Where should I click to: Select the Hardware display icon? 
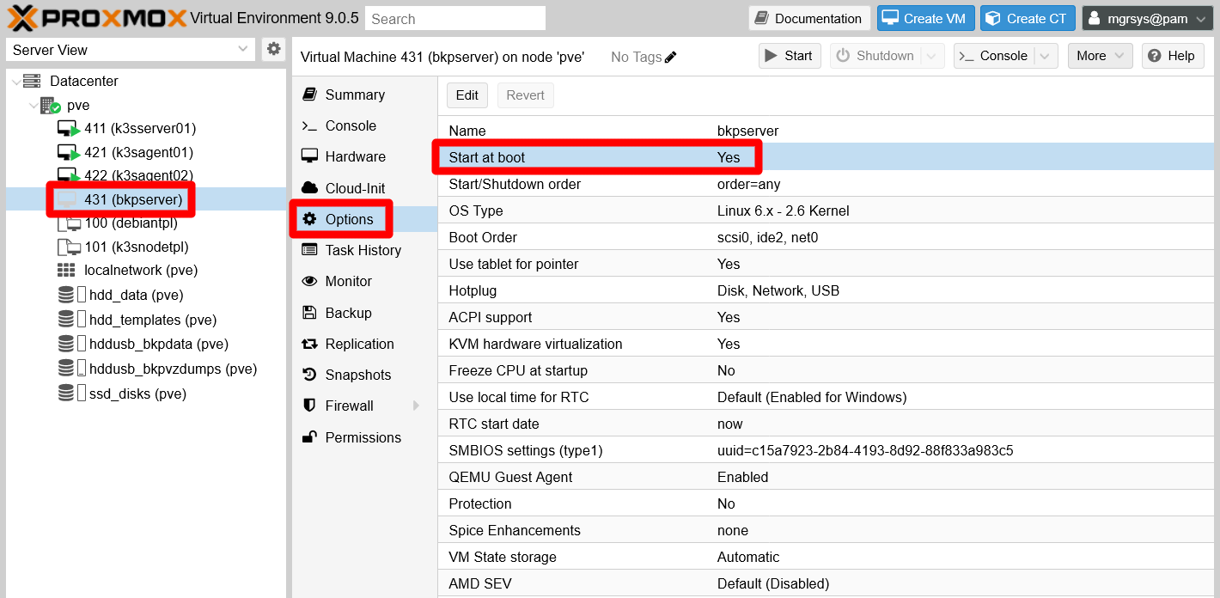click(x=310, y=156)
